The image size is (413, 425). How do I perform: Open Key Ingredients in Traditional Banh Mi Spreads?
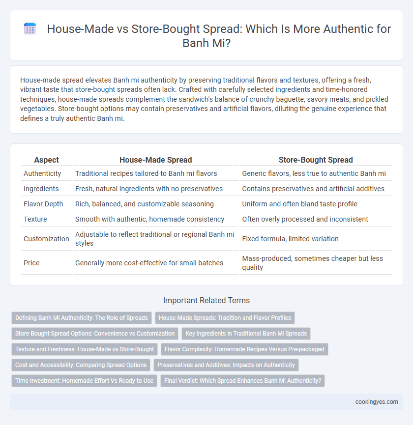coord(246,334)
